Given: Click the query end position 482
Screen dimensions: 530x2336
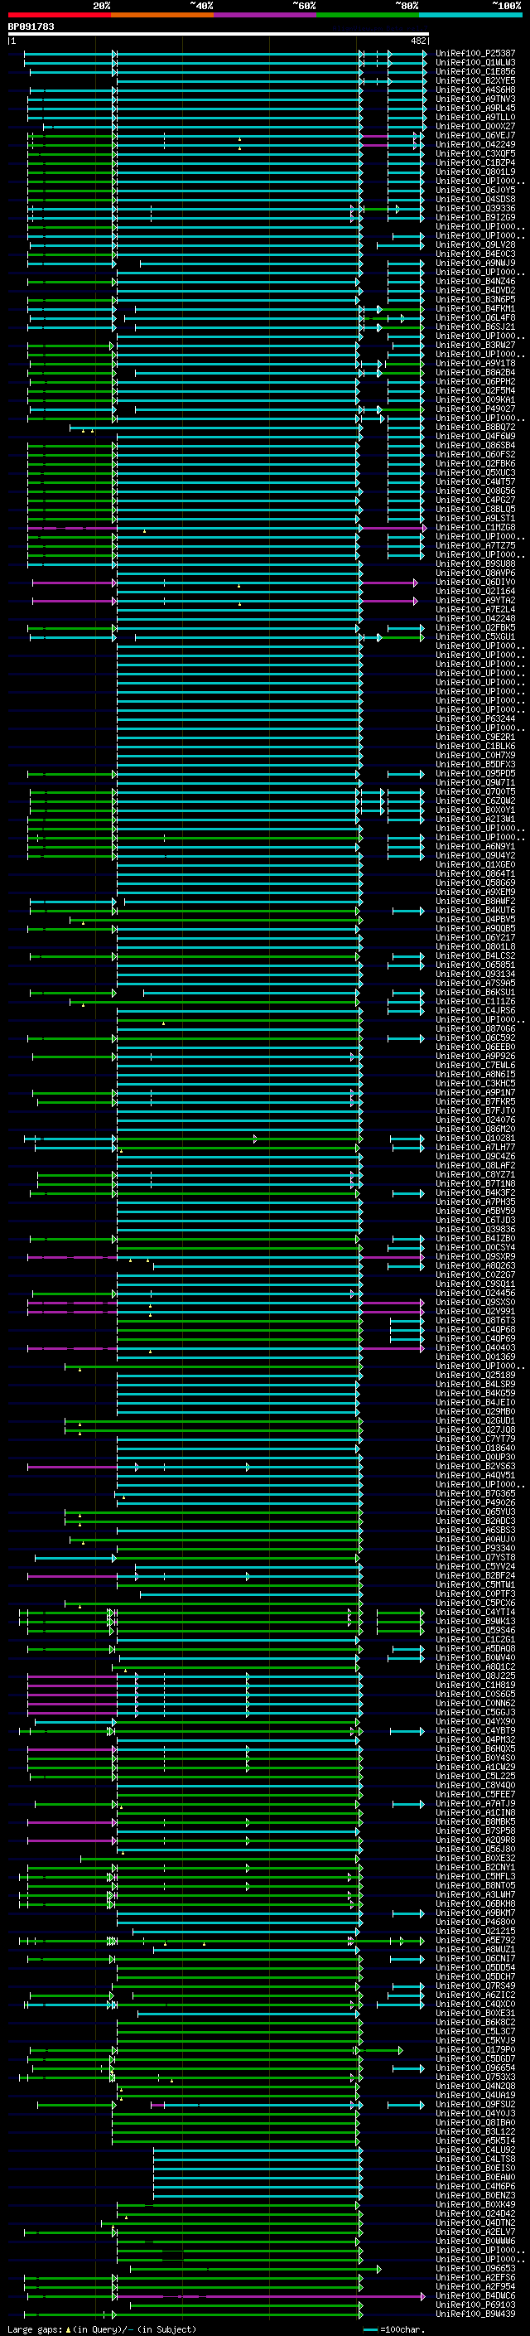Looking at the screenshot, I should tap(418, 41).
